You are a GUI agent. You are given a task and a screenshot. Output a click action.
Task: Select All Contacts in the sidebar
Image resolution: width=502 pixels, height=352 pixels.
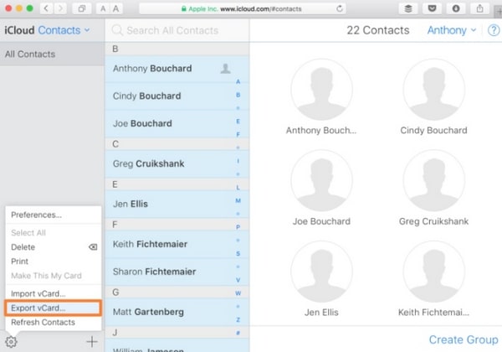(x=52, y=54)
